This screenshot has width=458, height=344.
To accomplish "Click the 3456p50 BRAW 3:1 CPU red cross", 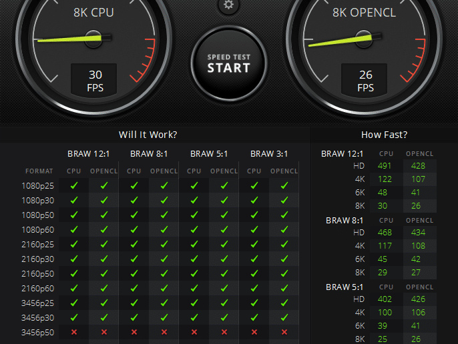I will point(254,332).
